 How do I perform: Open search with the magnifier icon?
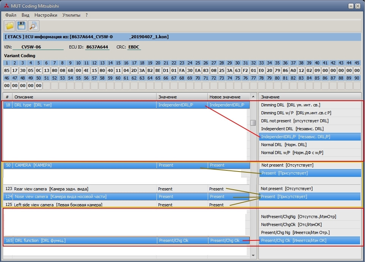tap(33, 26)
